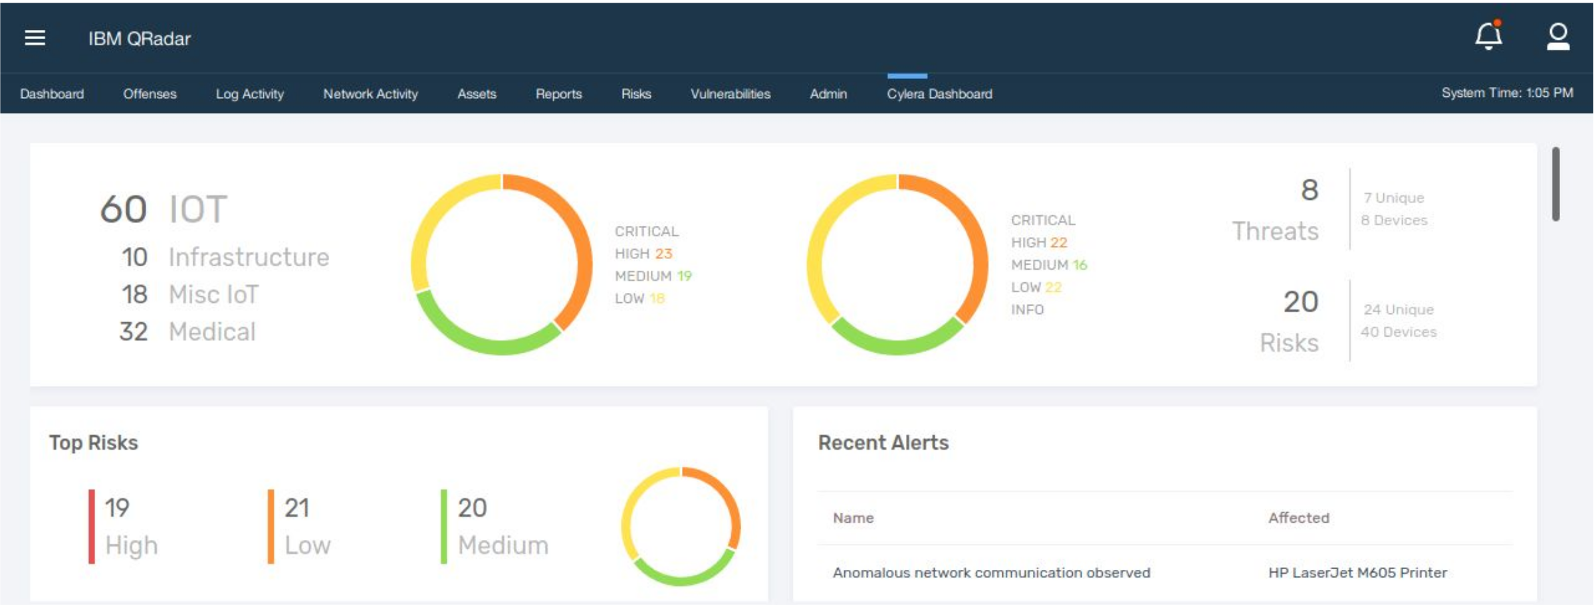
Task: Click HIGH 22 legend entry
Action: click(x=1039, y=242)
